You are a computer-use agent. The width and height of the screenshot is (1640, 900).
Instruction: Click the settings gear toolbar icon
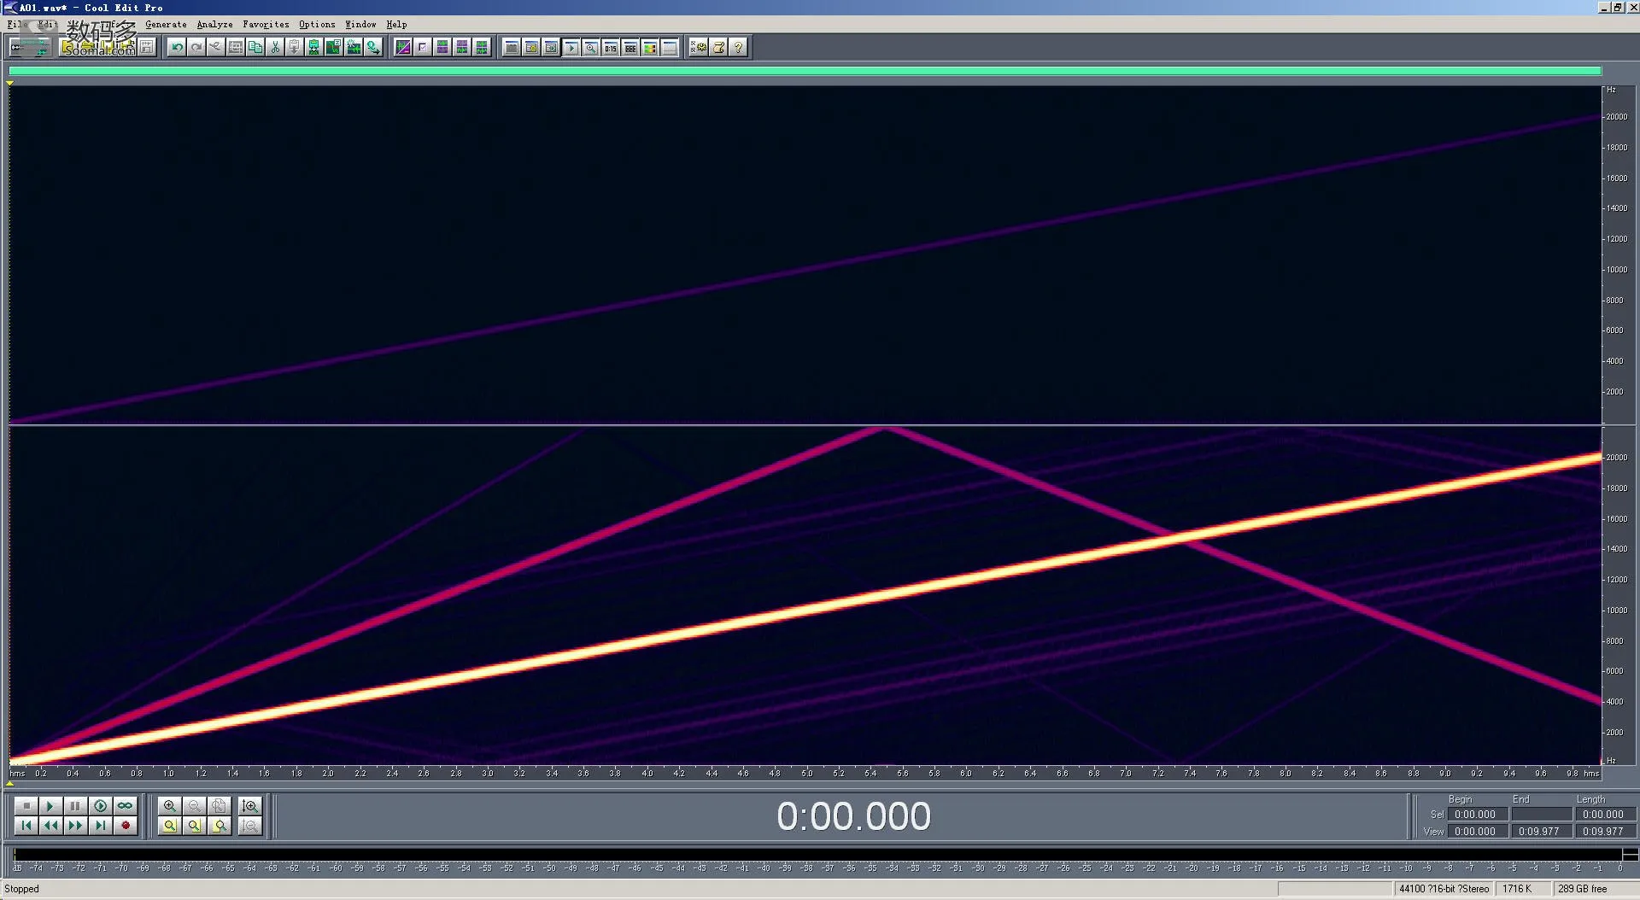pyautogui.click(x=699, y=48)
